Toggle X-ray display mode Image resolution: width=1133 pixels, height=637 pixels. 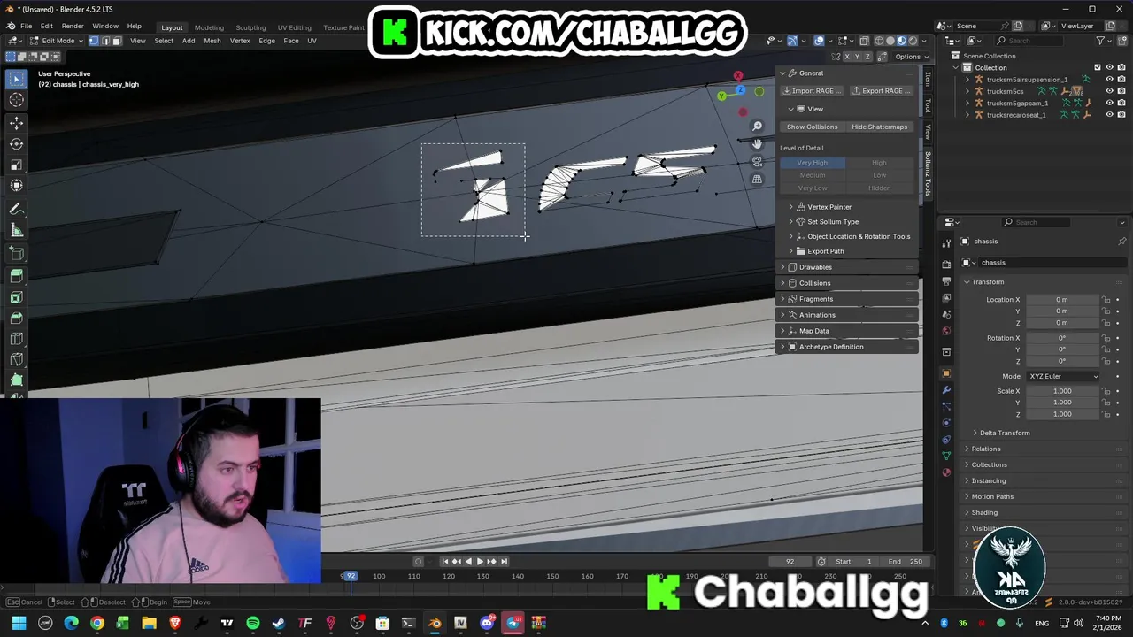(x=865, y=41)
